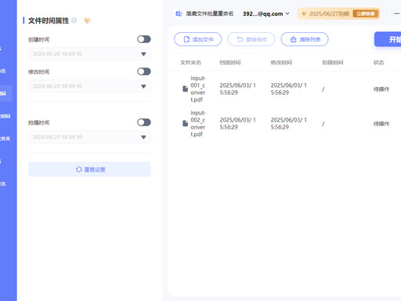Click the 撤销修改 undo button
This screenshot has height=301, width=401.
click(251, 39)
